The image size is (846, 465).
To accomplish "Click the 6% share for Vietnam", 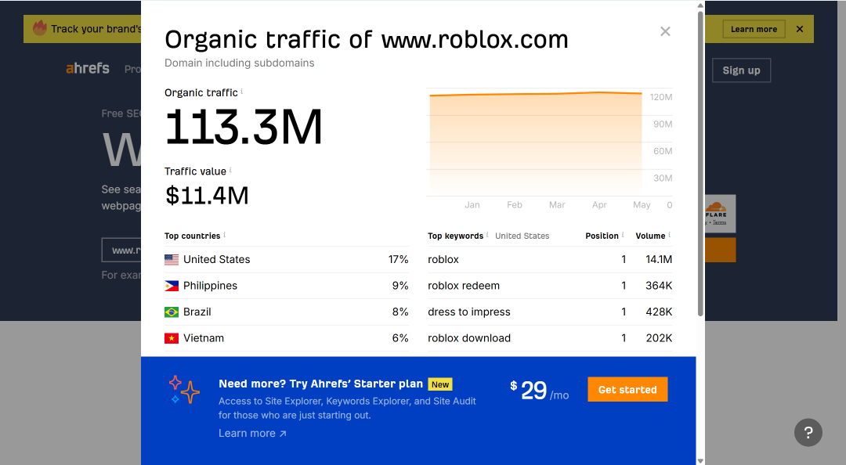I will pos(399,338).
